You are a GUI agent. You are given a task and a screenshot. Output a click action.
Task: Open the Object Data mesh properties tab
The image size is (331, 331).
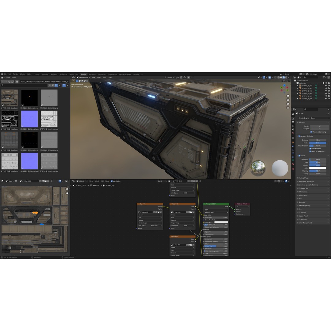293,160
